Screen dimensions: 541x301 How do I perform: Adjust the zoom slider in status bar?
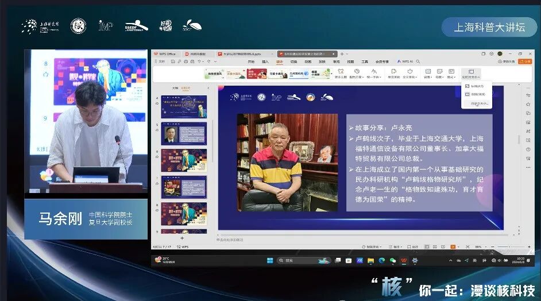point(509,247)
